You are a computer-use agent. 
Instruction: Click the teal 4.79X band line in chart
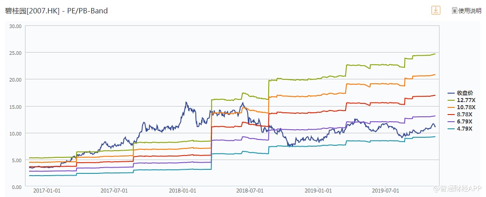point(313,146)
